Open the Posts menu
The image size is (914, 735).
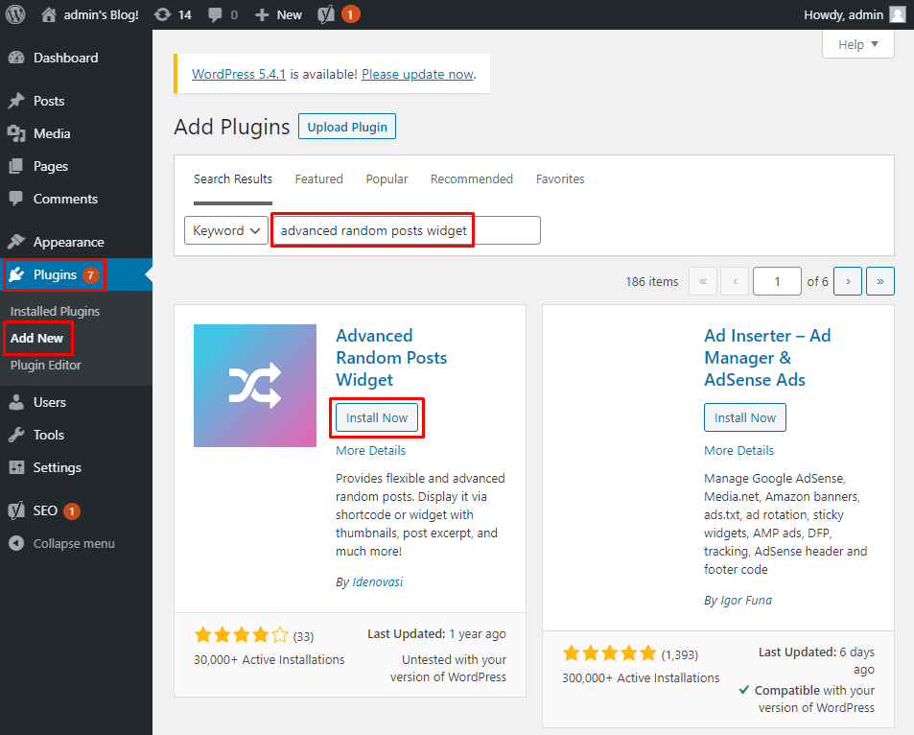pos(49,101)
